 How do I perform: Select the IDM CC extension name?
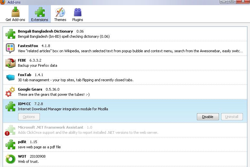(x=24, y=104)
